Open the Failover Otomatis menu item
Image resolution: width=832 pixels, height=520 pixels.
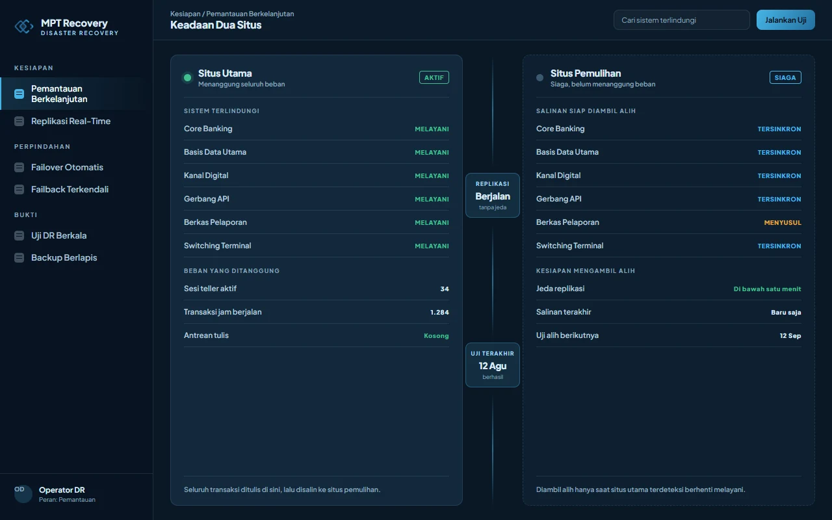pos(77,167)
